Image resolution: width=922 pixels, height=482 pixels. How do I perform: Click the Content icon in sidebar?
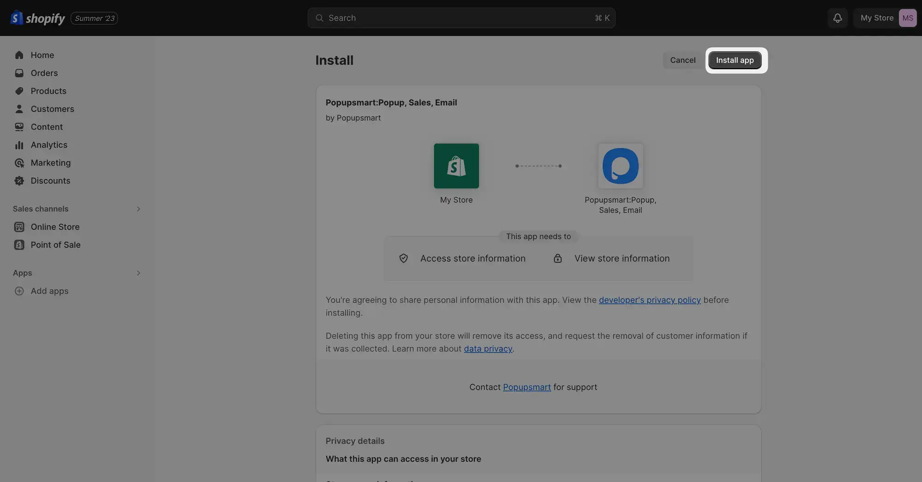coord(19,127)
